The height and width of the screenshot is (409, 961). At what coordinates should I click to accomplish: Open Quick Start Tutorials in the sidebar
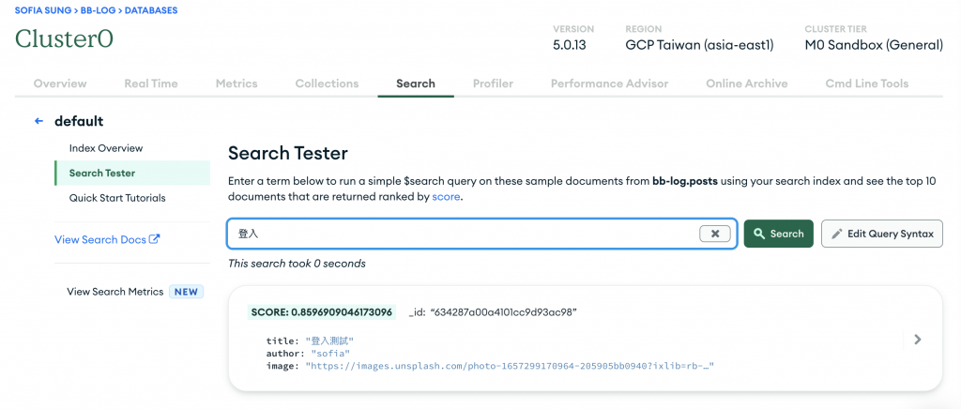click(117, 198)
